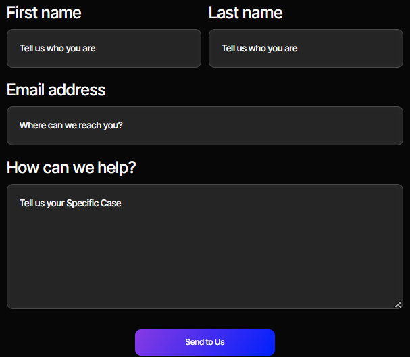The width and height of the screenshot is (410, 357).
Task: Click the 'Where can we reach you?' placeholder
Action: (x=71, y=126)
